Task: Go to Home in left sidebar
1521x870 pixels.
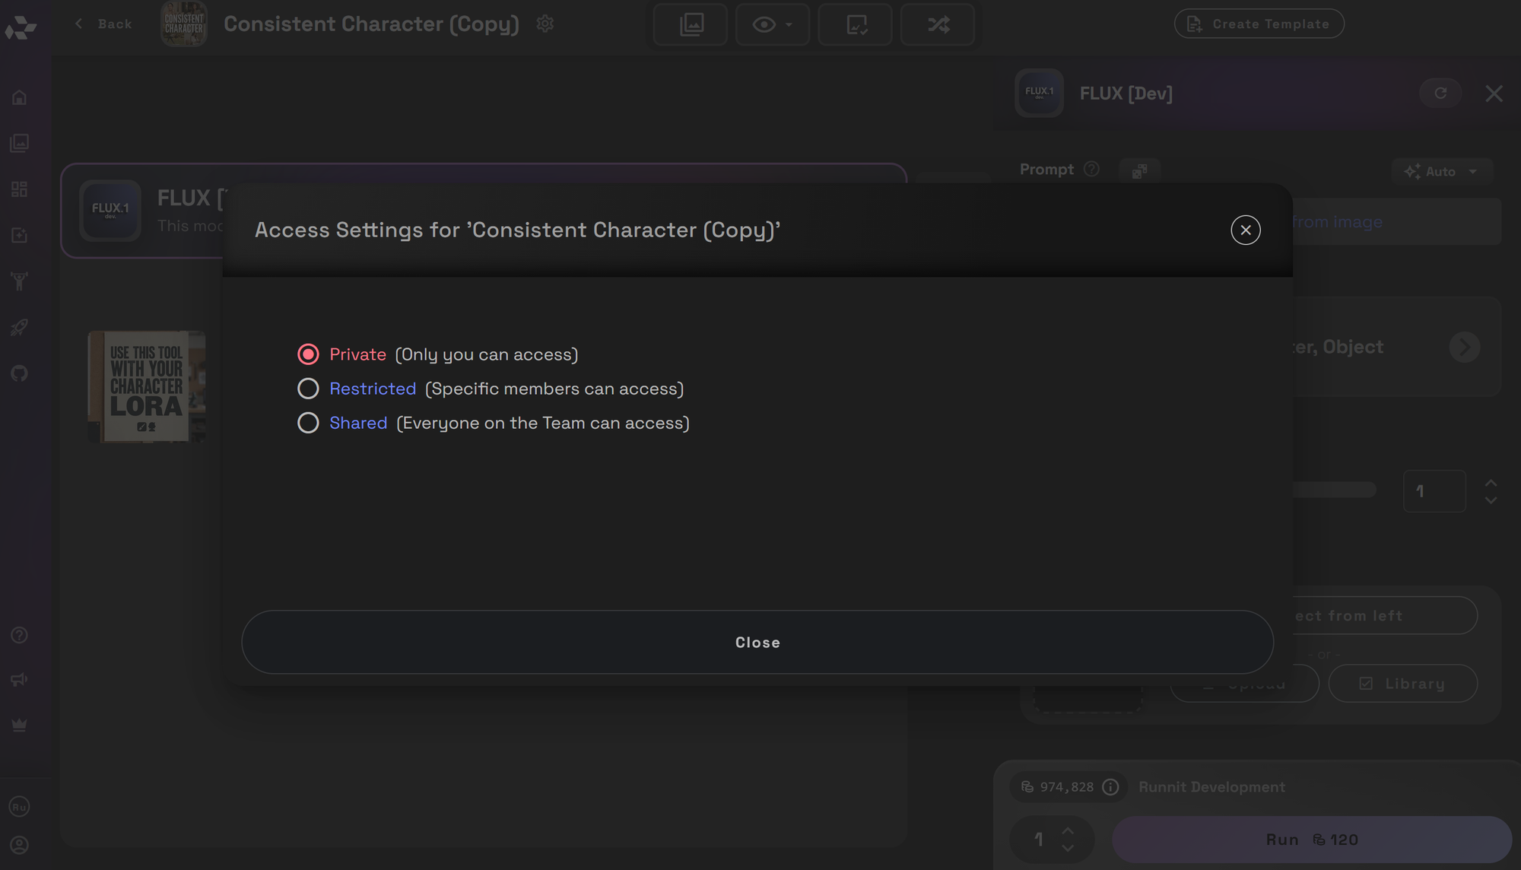Action: click(20, 97)
